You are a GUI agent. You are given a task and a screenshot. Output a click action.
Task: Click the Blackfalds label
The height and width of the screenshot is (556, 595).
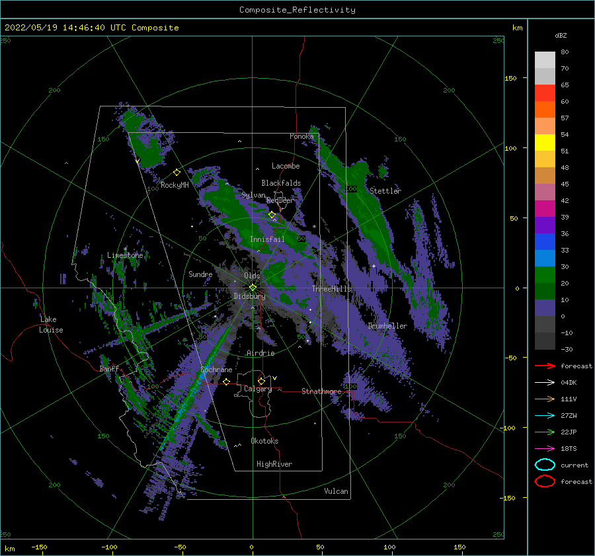pyautogui.click(x=281, y=183)
